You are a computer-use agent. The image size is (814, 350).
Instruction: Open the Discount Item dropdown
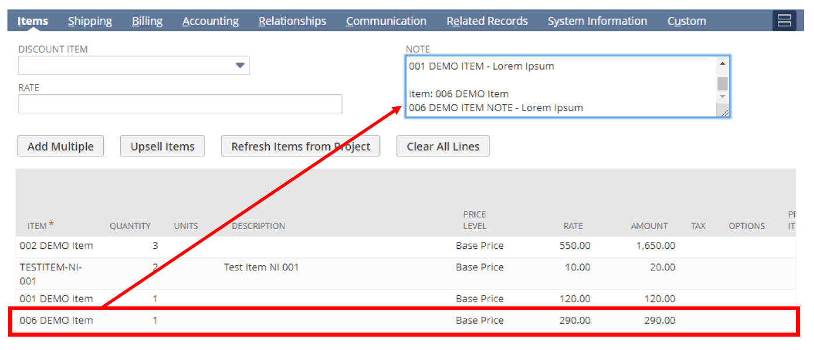[239, 66]
